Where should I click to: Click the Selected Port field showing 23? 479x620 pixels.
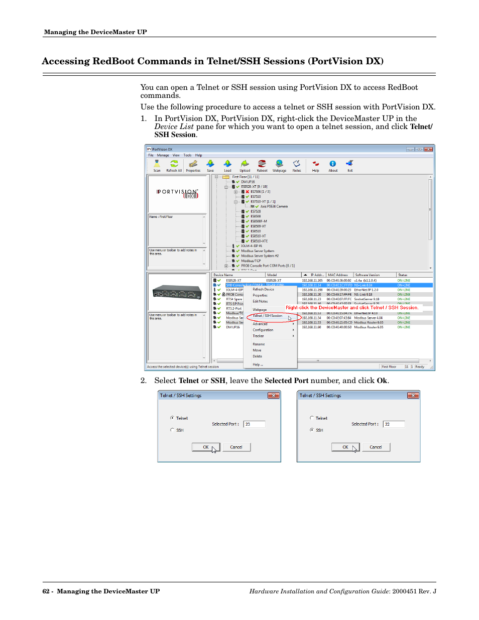coord(255,424)
